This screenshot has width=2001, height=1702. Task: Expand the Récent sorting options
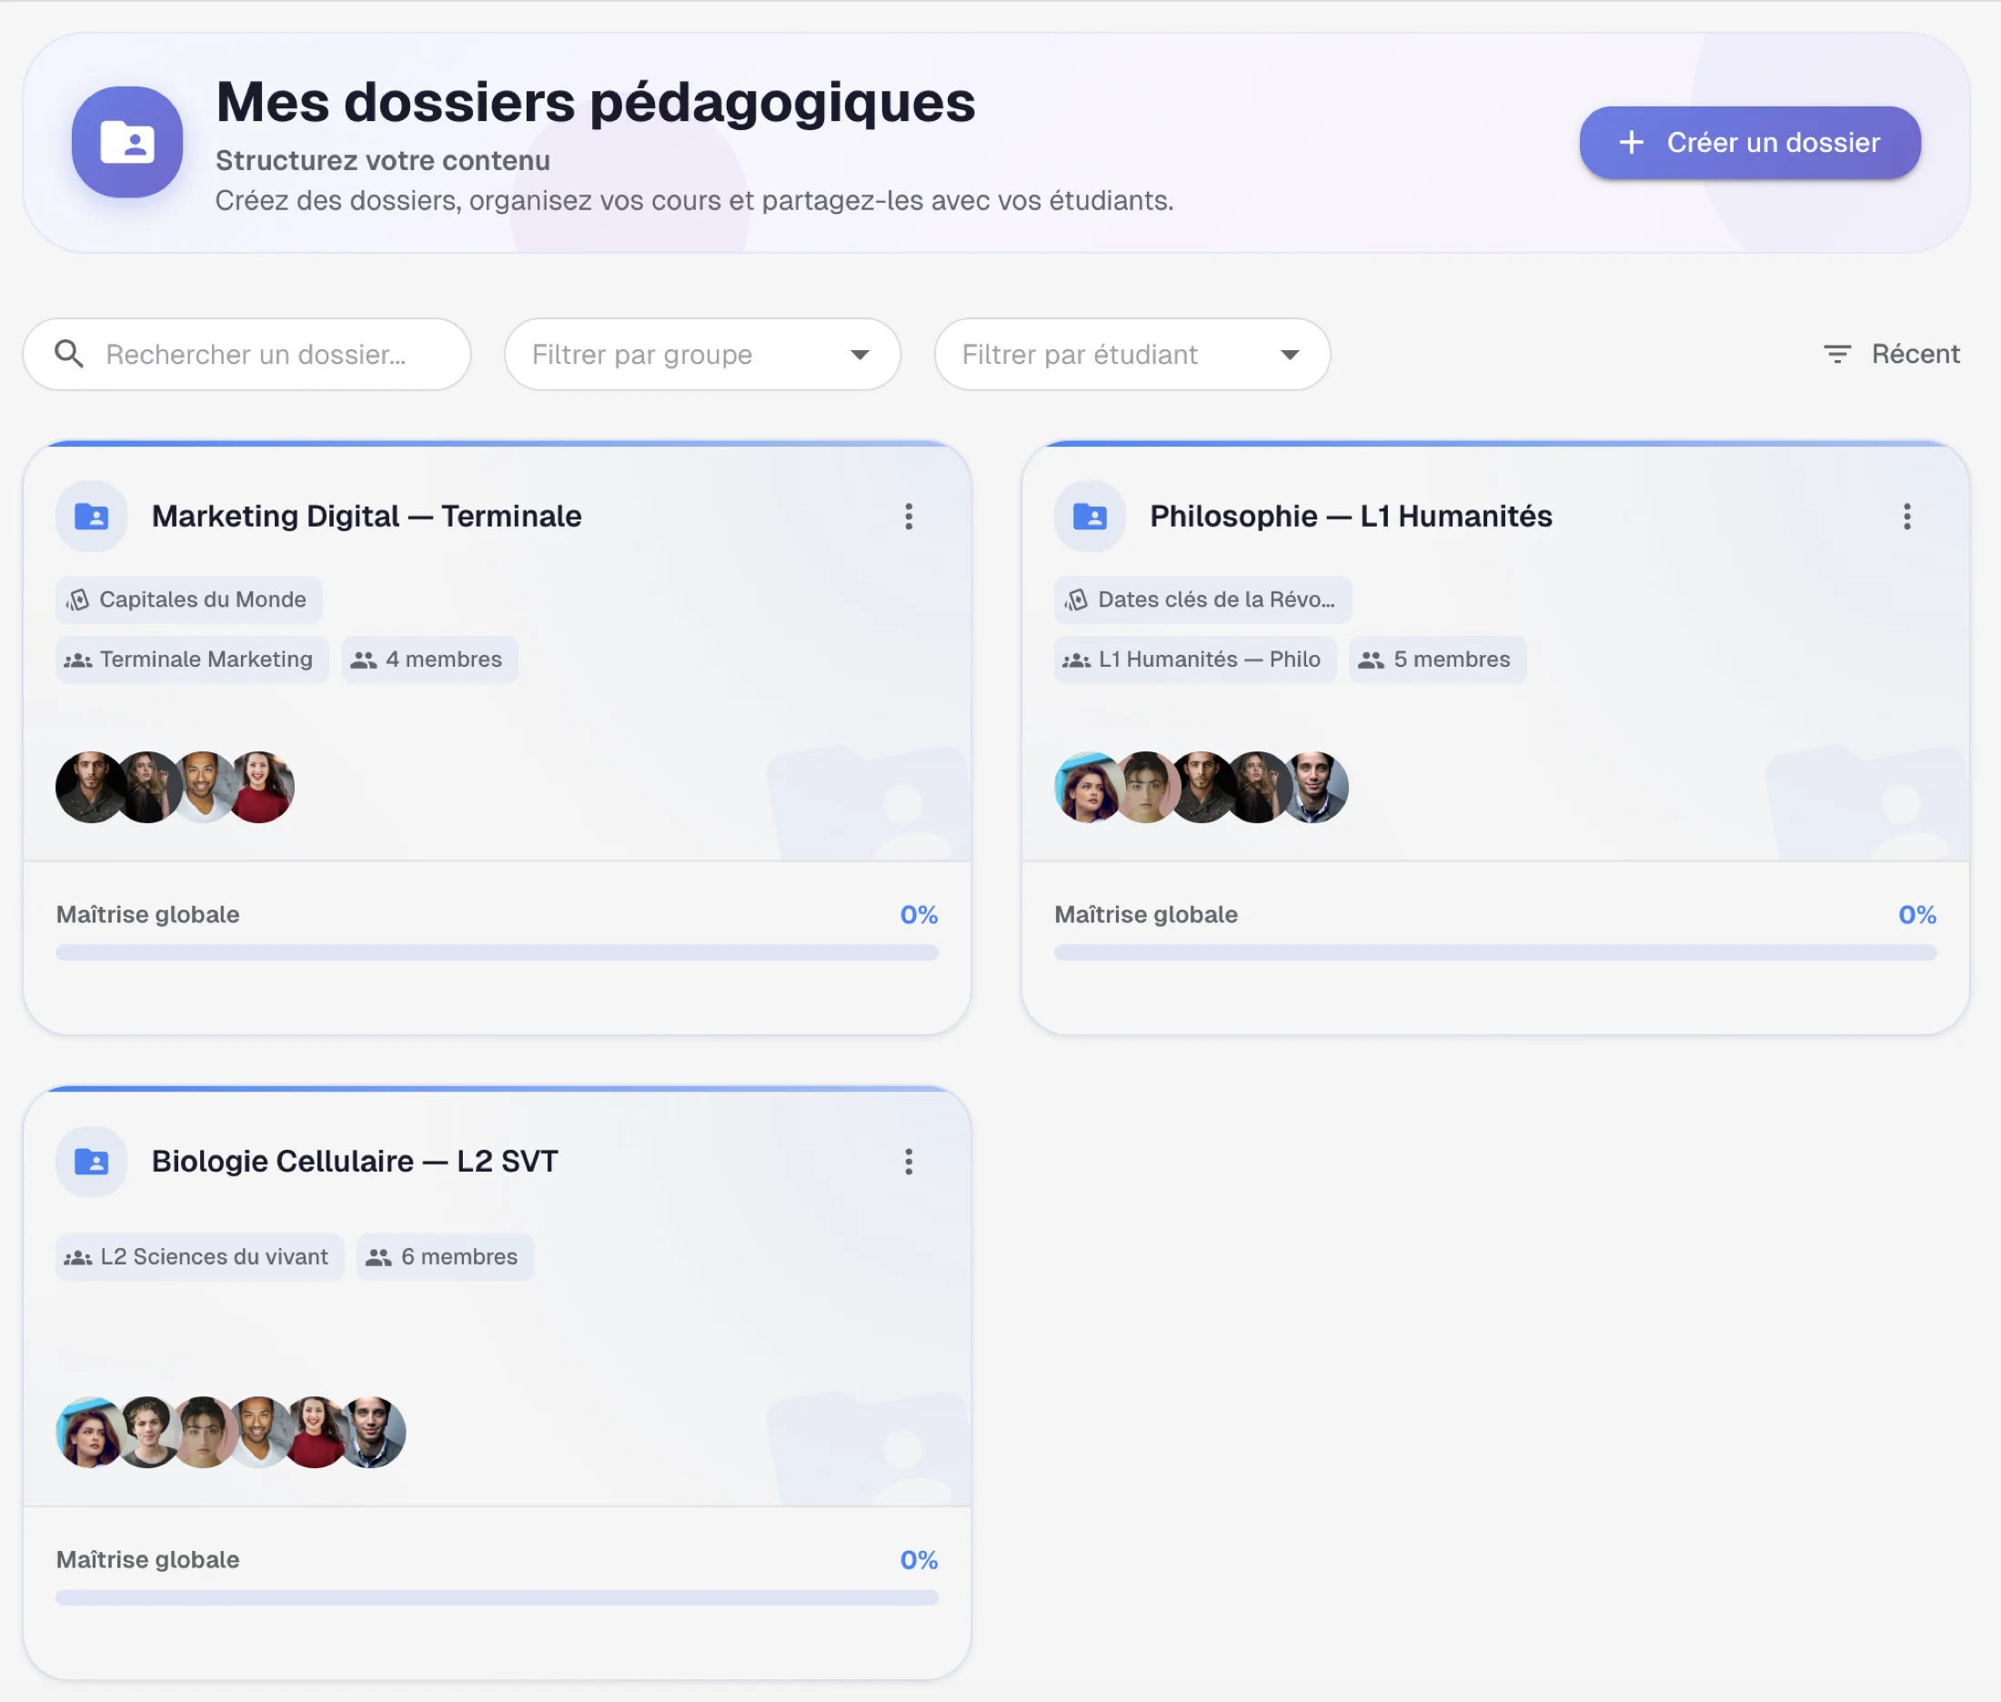1915,354
